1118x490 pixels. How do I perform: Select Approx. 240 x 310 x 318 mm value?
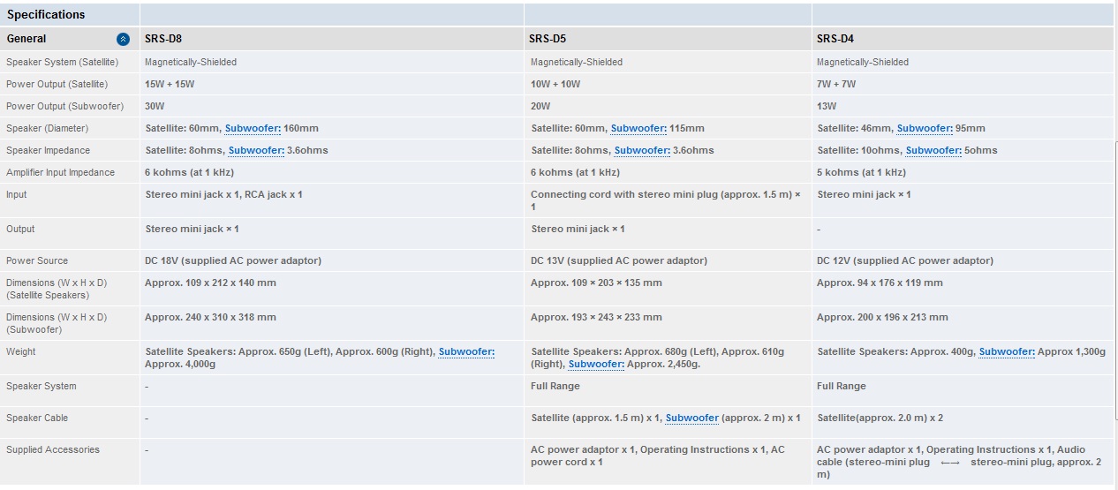tap(210, 317)
